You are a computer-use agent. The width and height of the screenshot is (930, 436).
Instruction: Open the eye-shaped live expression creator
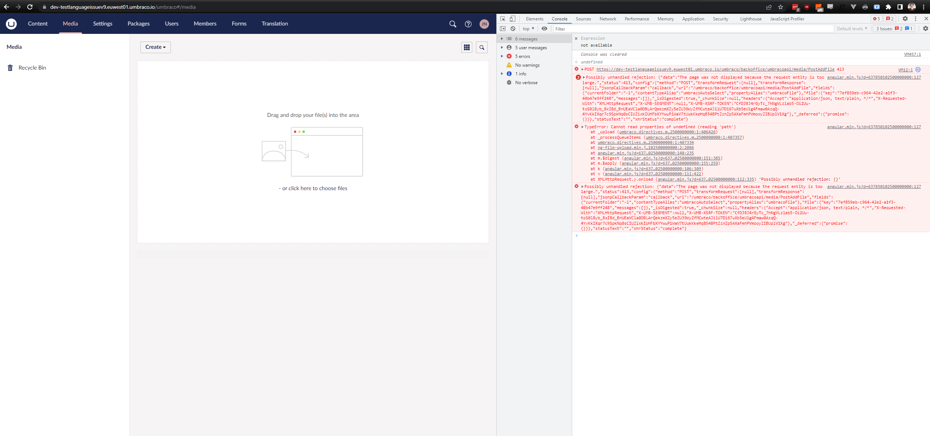544,28
